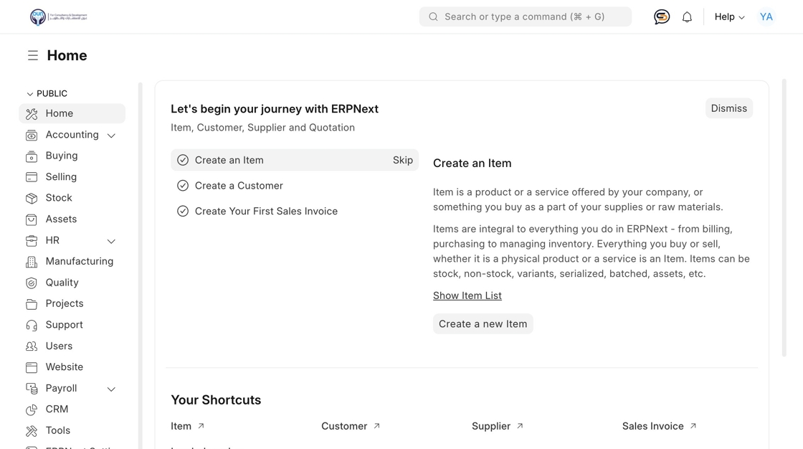This screenshot has height=449, width=803.
Task: Select the CRM pie chart icon
Action: (x=32, y=410)
